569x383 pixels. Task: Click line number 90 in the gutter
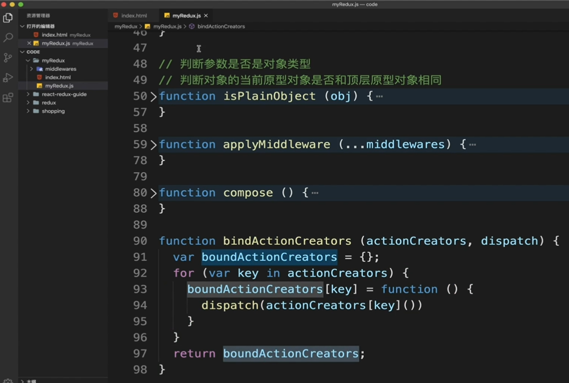[x=140, y=241]
